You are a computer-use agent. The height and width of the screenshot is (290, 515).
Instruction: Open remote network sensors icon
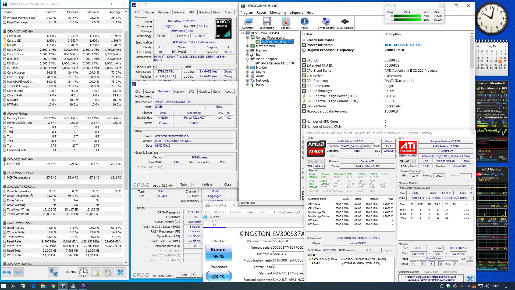pos(53,272)
